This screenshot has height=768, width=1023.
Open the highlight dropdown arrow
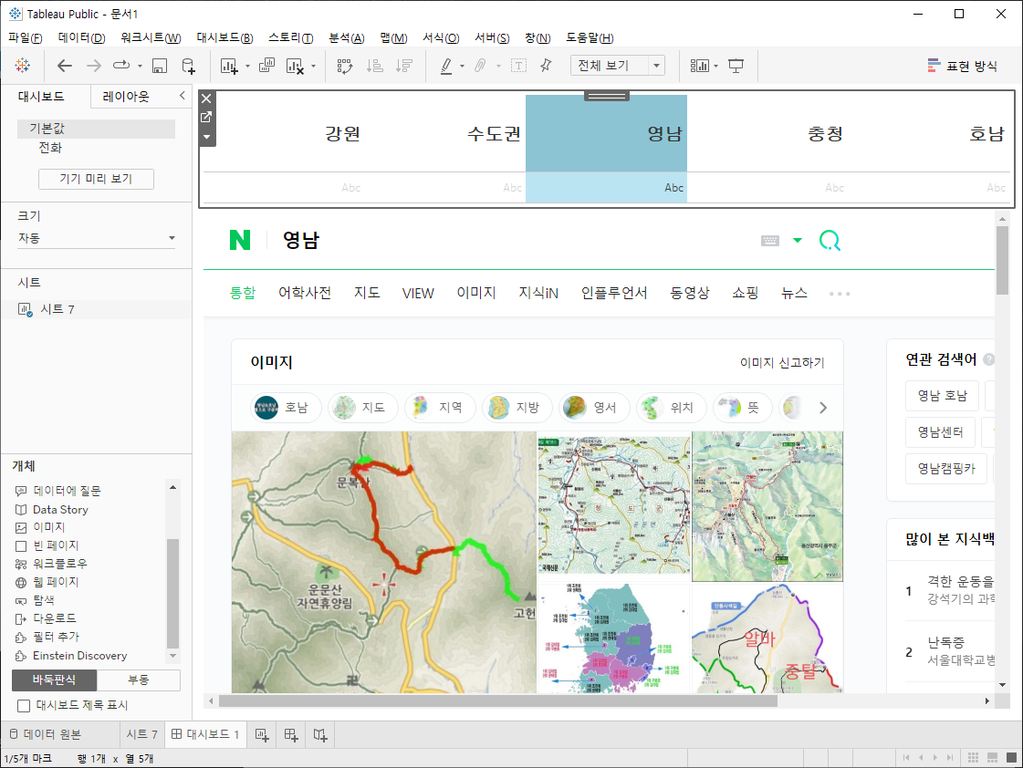[462, 66]
